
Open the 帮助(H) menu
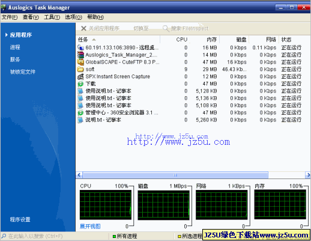(x=95, y=17)
